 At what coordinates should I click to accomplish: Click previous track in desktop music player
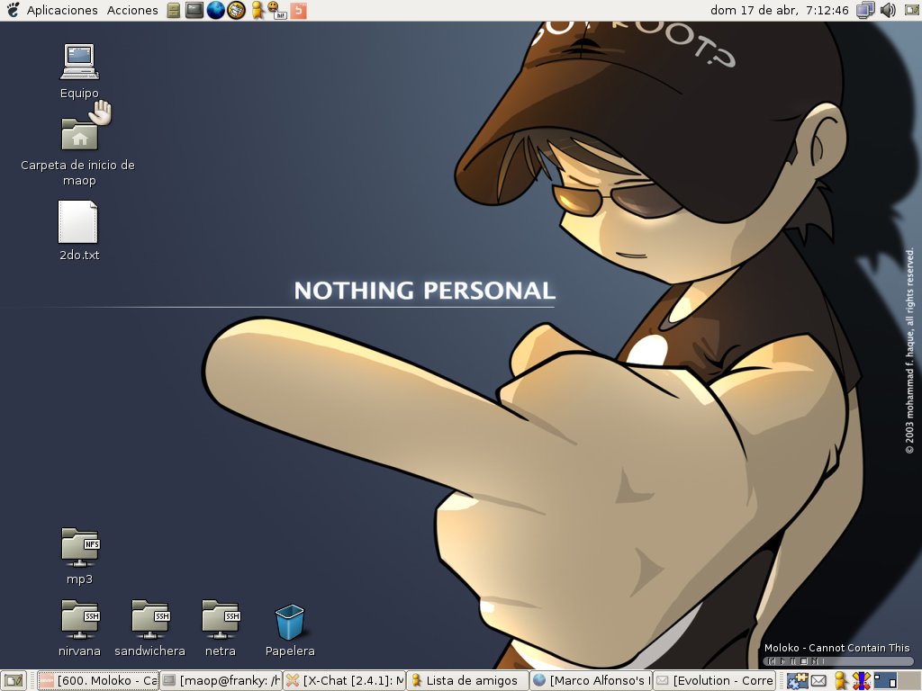[772, 661]
